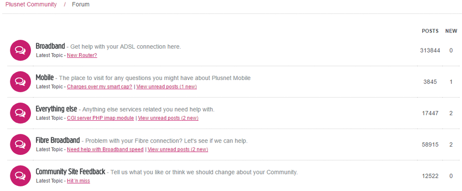Viewport: 462px width, 191px height.
Task: Click the Community Site Feedback forum icon
Action: (20, 176)
